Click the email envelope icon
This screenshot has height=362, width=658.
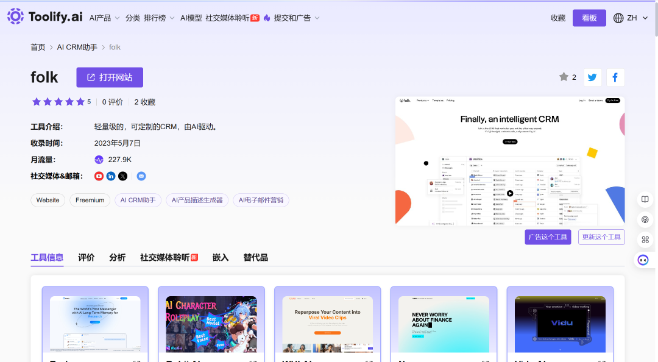click(141, 176)
